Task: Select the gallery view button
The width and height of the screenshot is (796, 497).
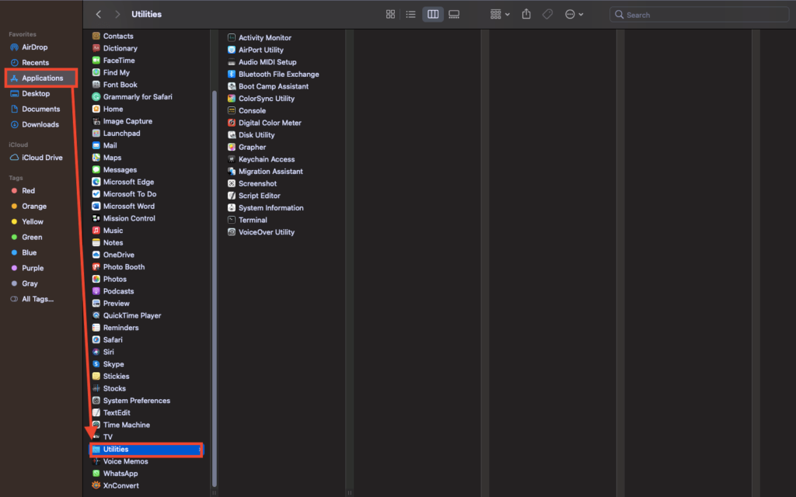Action: coord(454,15)
